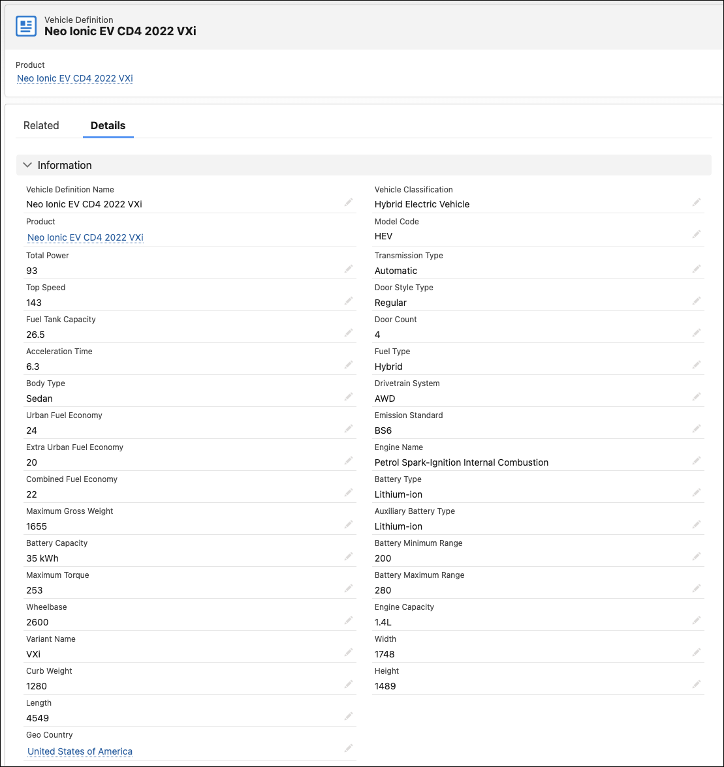The width and height of the screenshot is (724, 767).
Task: Click the Vehicle Definition record icon
Action: [x=26, y=26]
